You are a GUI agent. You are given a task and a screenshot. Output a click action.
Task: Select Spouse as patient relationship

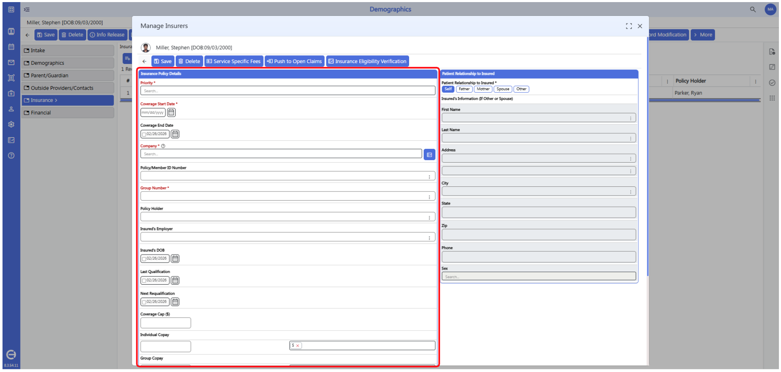(503, 89)
